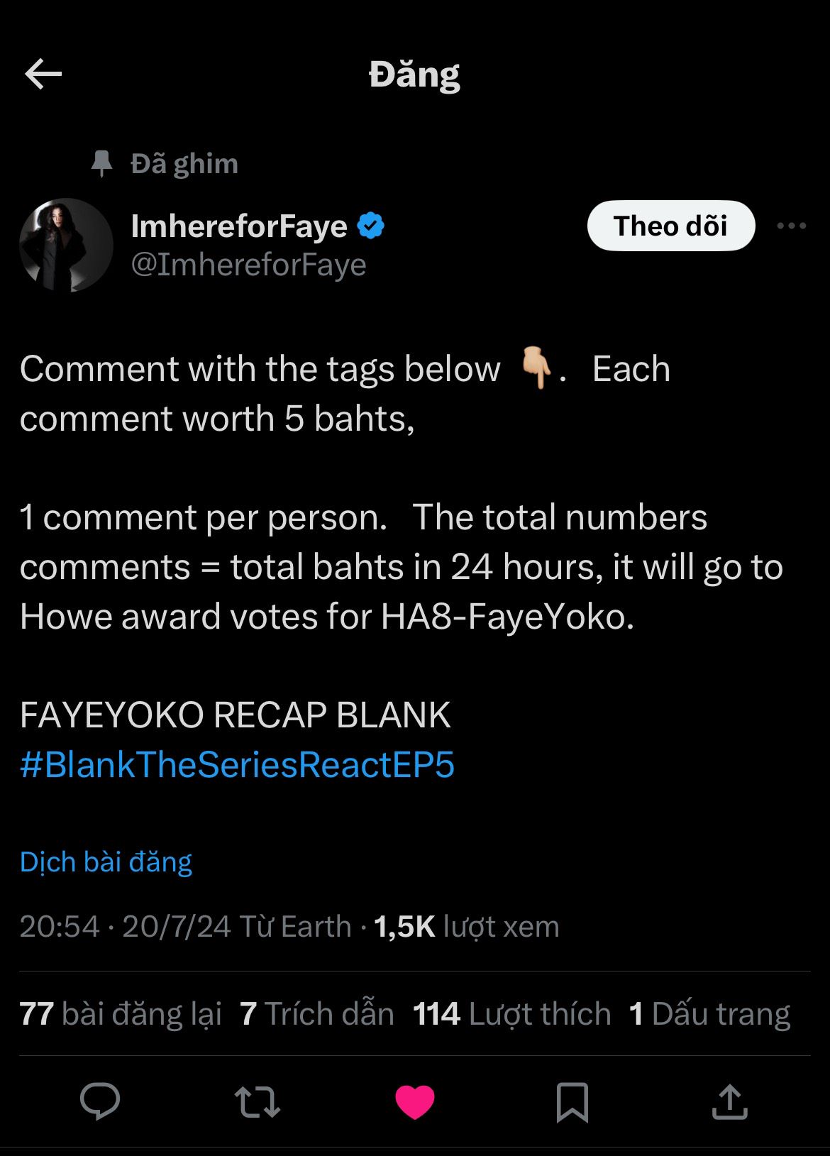Tap the repost arrows icon
This screenshot has width=830, height=1156.
(x=258, y=1102)
